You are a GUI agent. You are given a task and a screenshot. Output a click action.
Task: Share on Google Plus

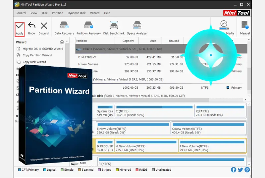pos(247,170)
